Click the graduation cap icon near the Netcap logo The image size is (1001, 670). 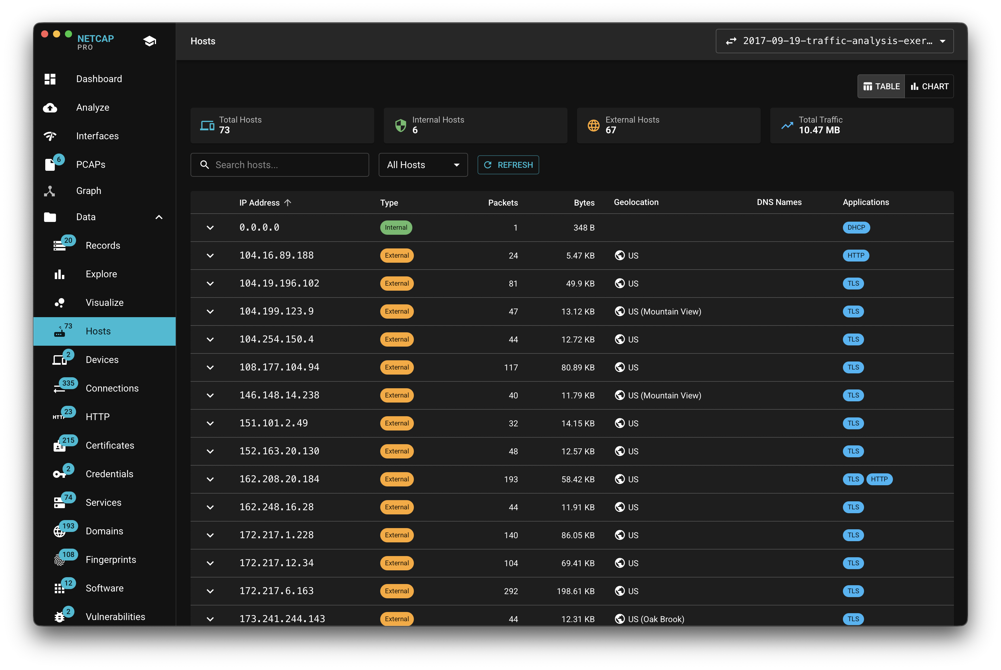[x=150, y=41]
